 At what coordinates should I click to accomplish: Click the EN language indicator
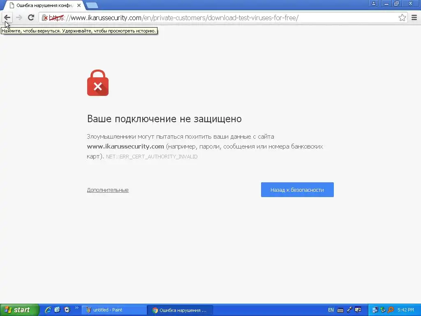pos(331,310)
